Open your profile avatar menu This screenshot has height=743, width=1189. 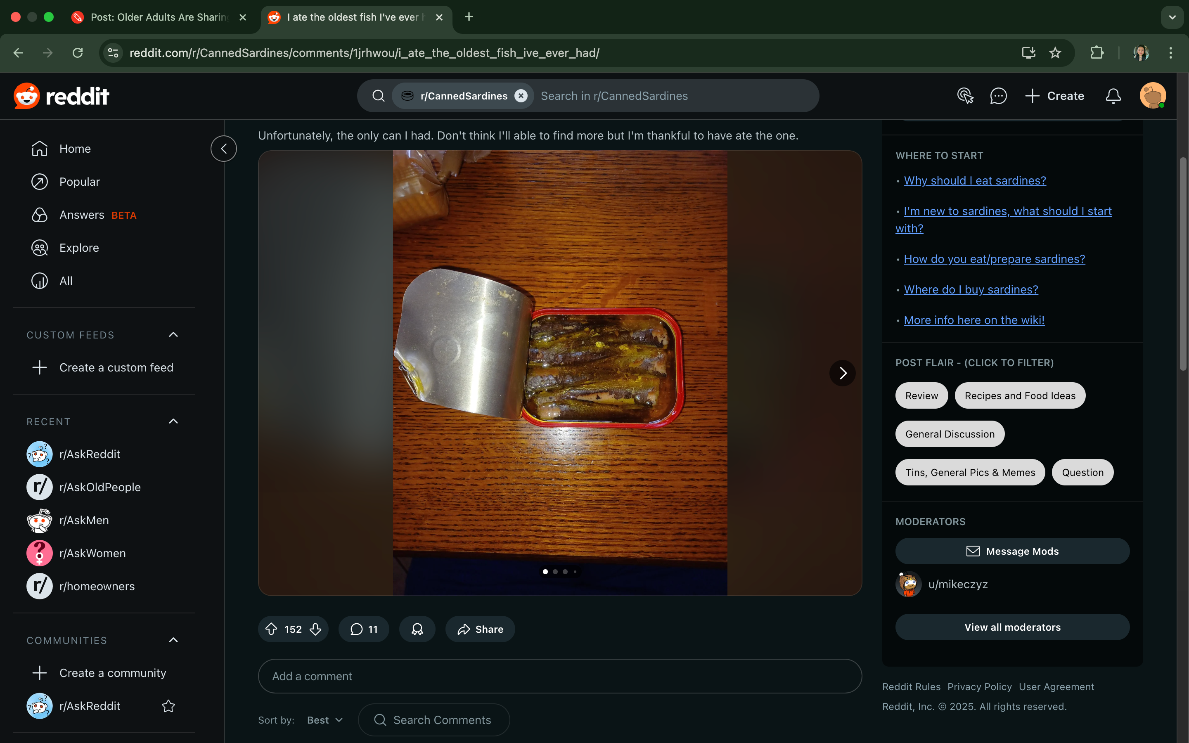coord(1152,95)
